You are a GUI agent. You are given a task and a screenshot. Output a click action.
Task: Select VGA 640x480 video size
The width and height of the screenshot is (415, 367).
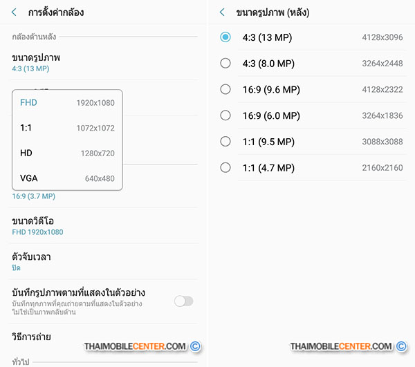point(67,178)
